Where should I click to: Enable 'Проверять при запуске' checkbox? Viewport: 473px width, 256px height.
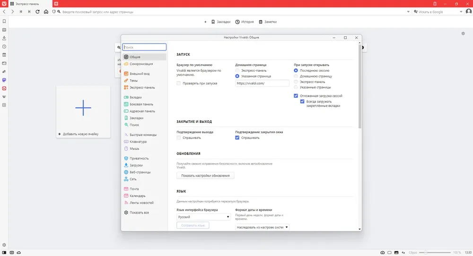[x=179, y=84]
